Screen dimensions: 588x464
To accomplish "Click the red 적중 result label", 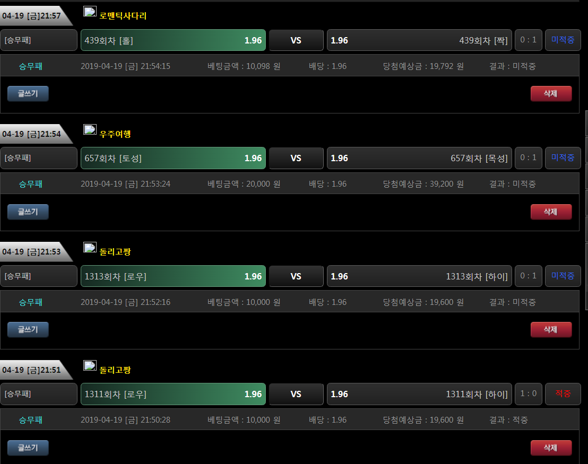I will click(563, 393).
